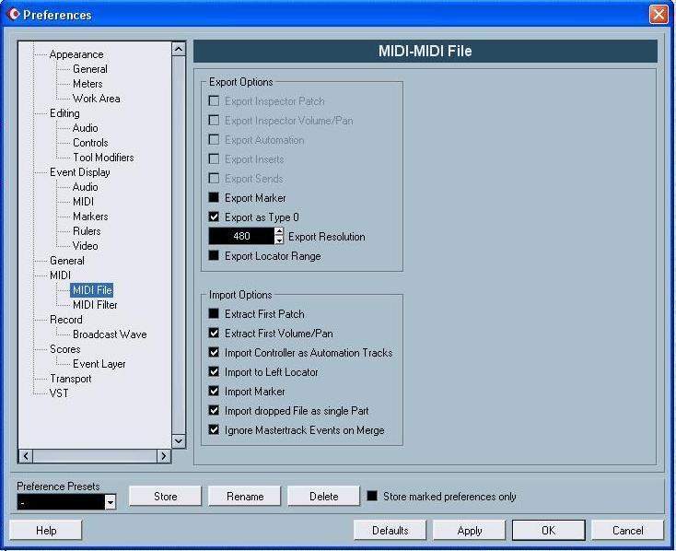Increase Export Resolution with up arrow
Screen dimensions: 676x551
pyautogui.click(x=279, y=231)
